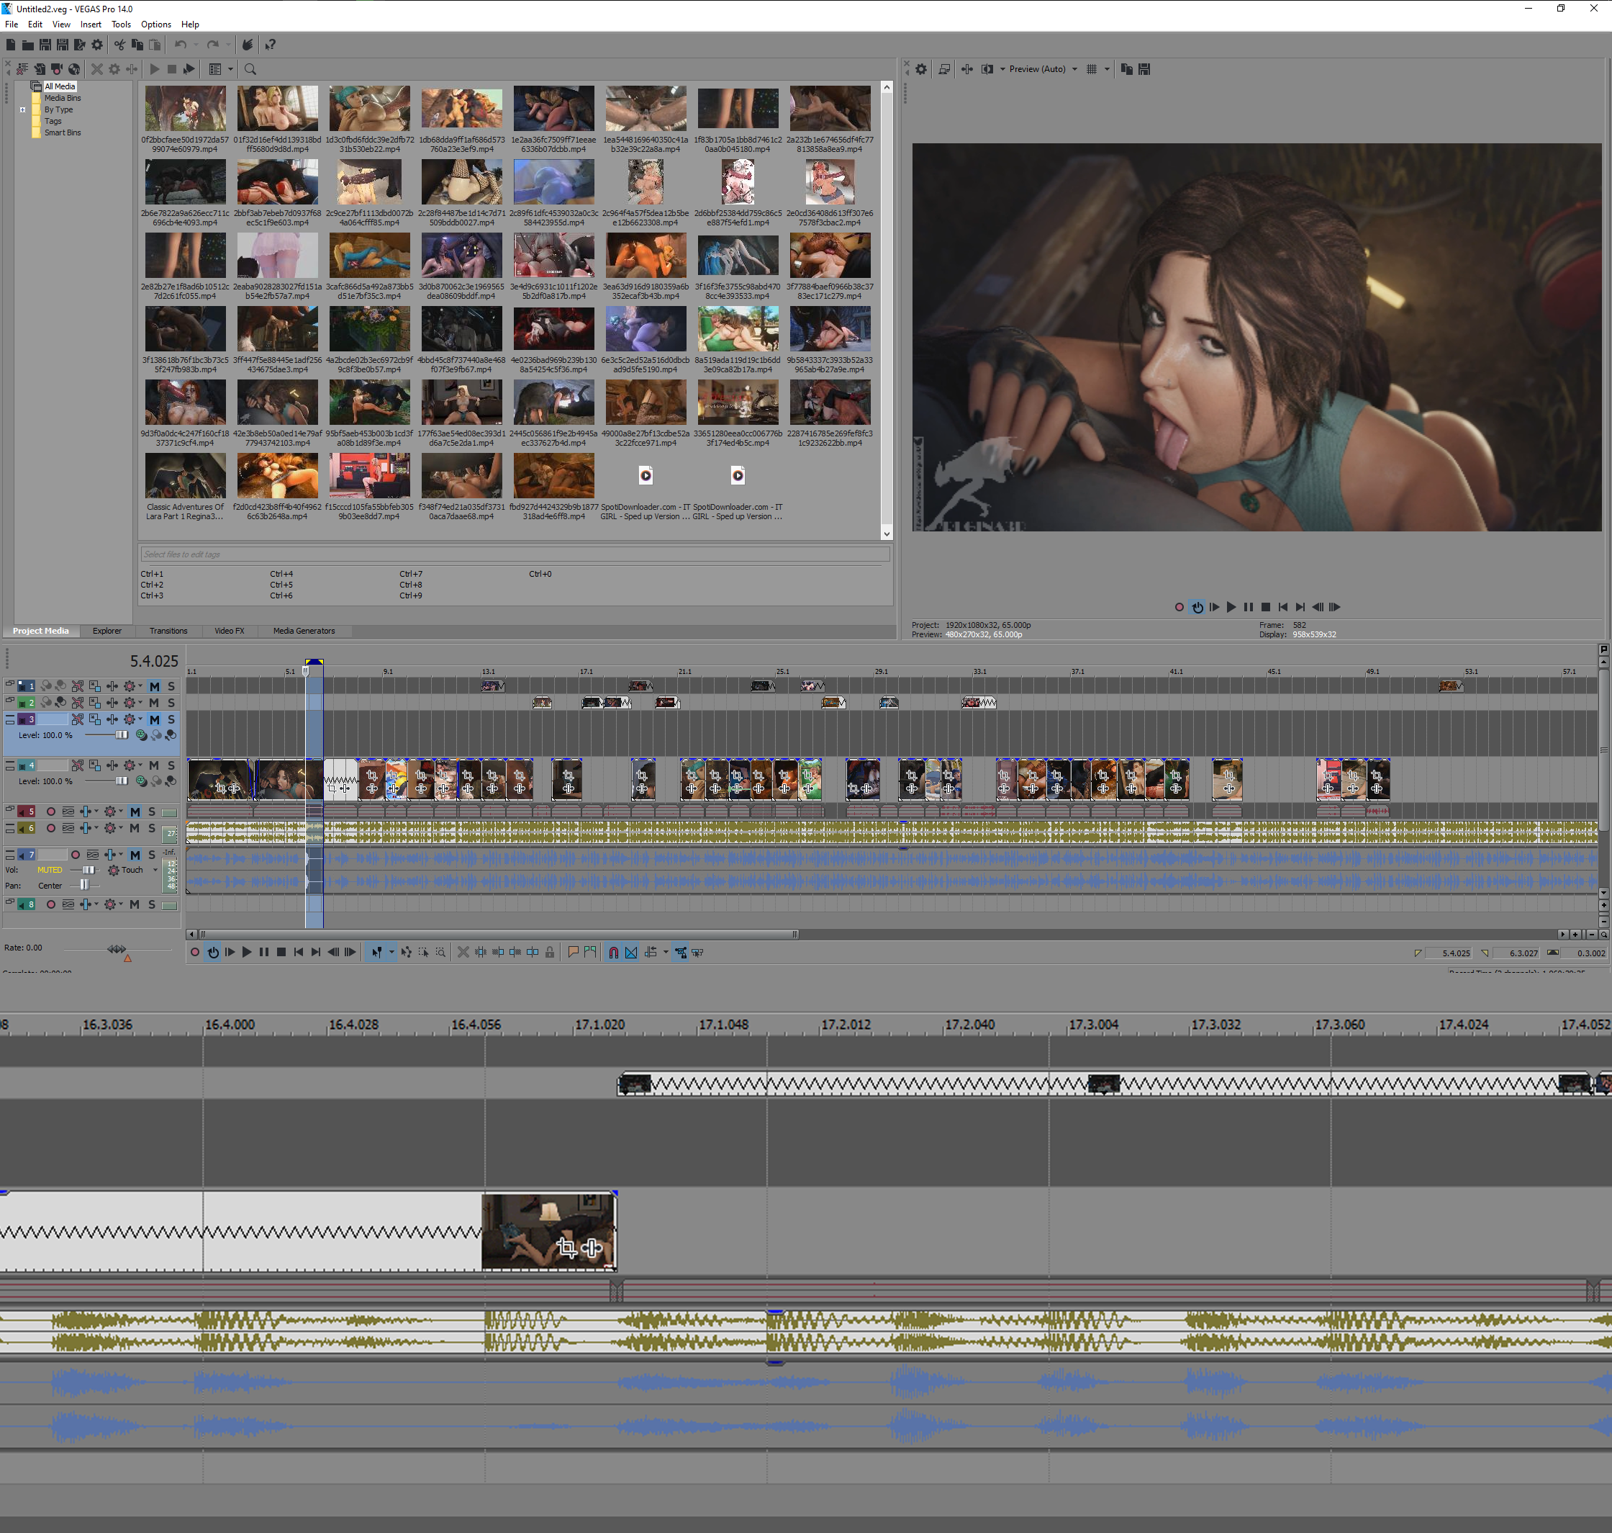Image resolution: width=1612 pixels, height=1533 pixels.
Task: Solo video track 4
Action: pyautogui.click(x=171, y=765)
